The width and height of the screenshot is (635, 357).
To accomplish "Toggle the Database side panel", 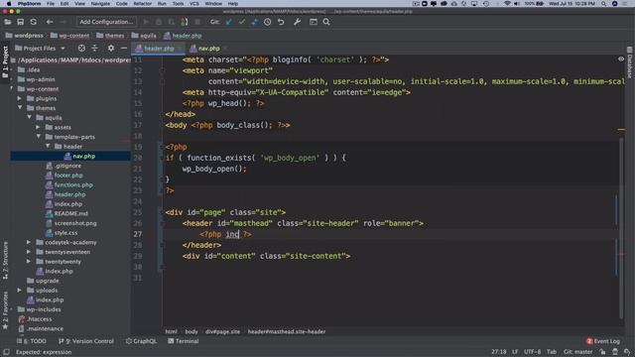I will [630, 62].
